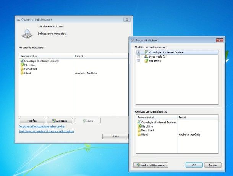Screen dimensions: 233x176
Task: Click shield icon on Avanzate button
Action: [x=54, y=121]
